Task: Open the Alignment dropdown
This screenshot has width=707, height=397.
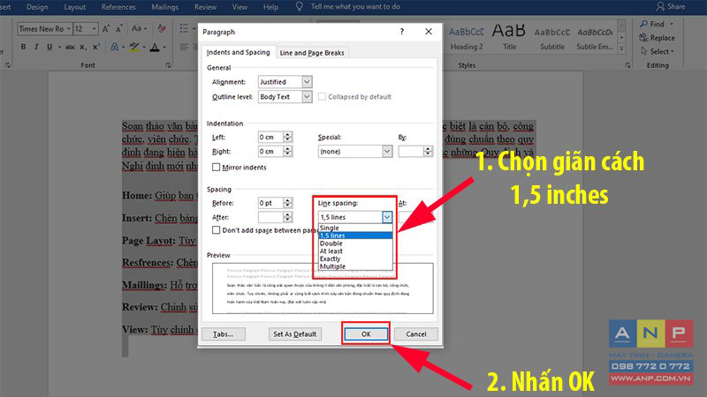Action: click(307, 82)
